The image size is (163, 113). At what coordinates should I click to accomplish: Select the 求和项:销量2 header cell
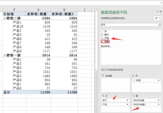[64, 14]
